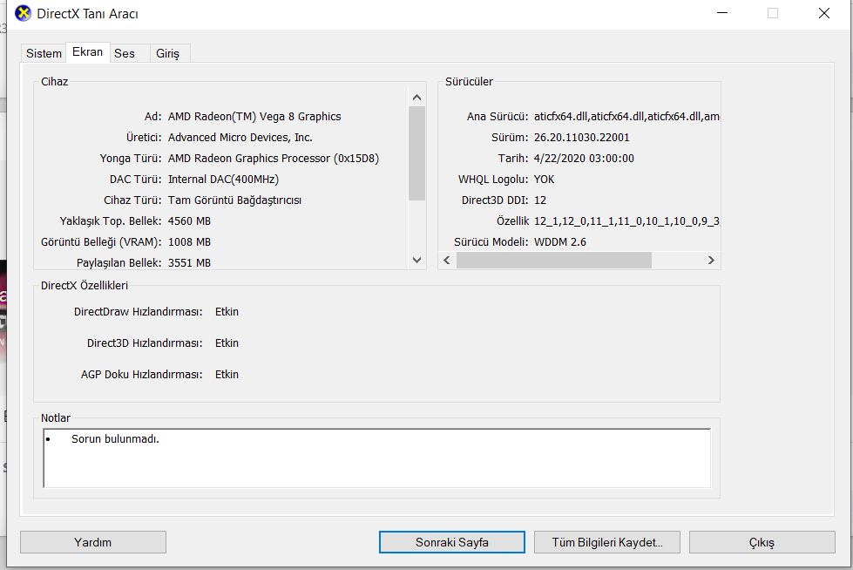Click the 'Internal DAC(400MHz)' value
The height and width of the screenshot is (570, 853).
(x=224, y=180)
